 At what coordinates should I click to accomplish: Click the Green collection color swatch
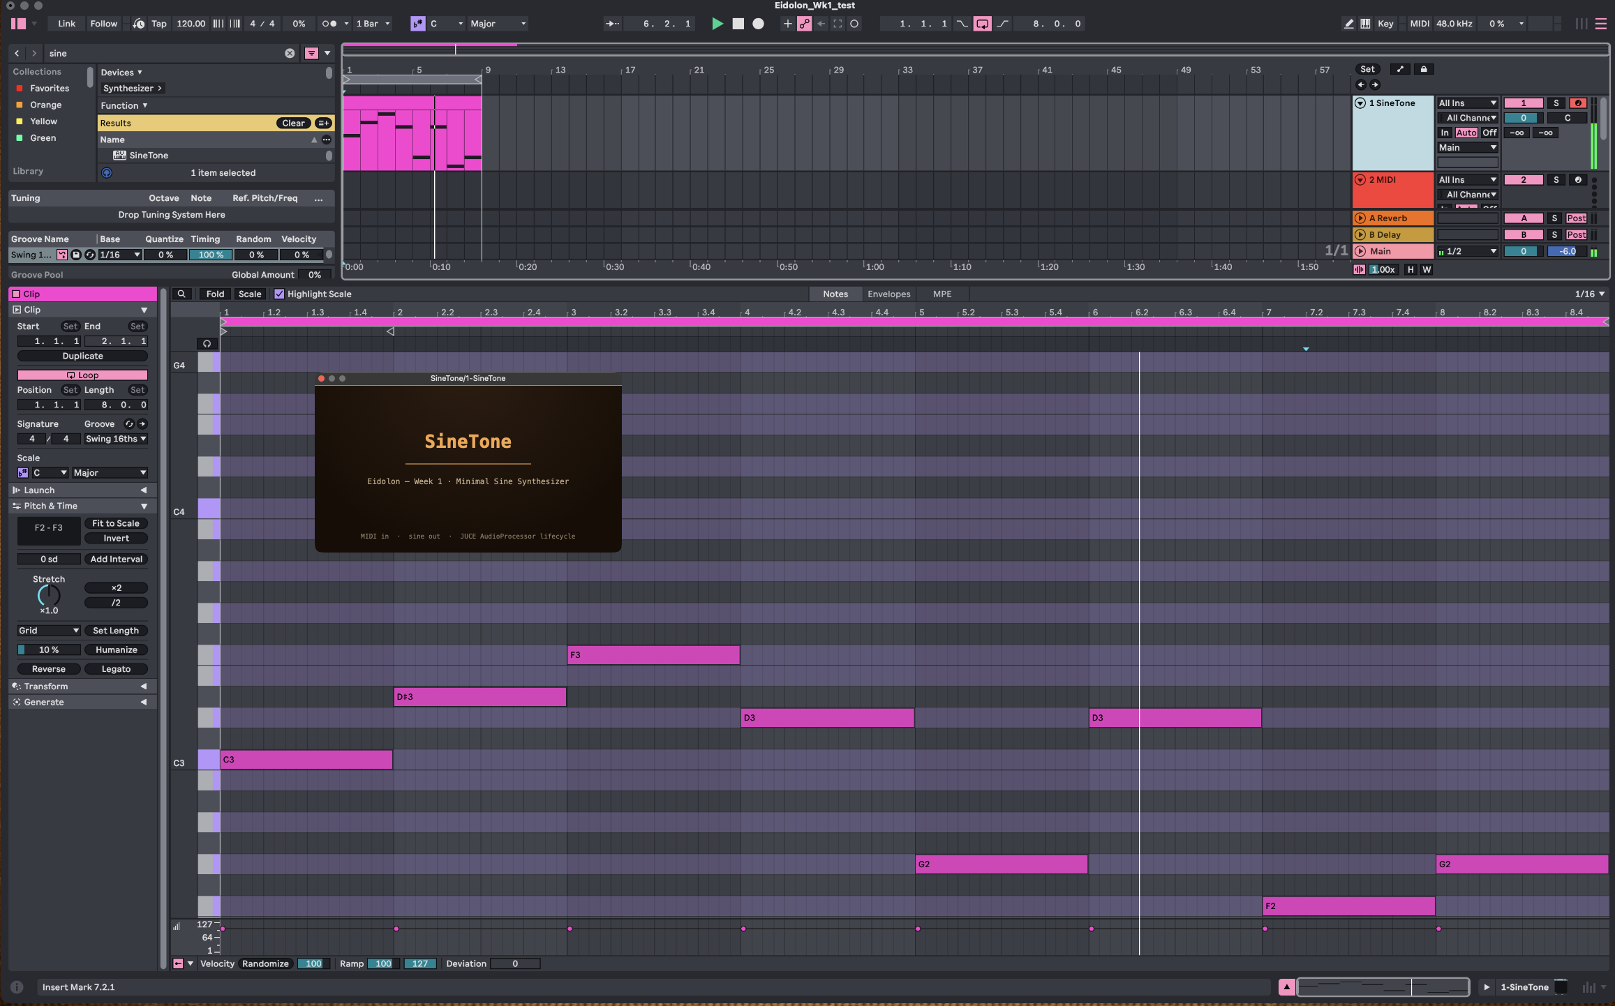pyautogui.click(x=20, y=138)
